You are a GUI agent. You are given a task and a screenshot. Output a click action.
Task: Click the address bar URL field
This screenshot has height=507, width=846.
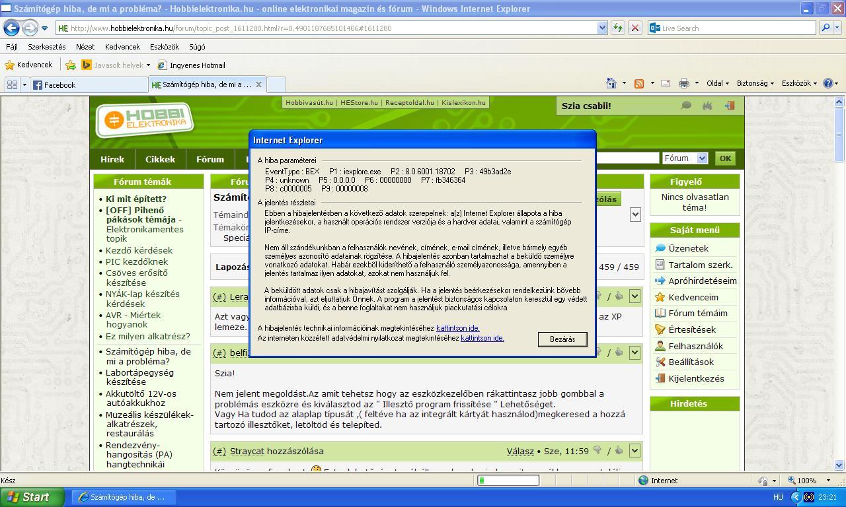[x=327, y=28]
